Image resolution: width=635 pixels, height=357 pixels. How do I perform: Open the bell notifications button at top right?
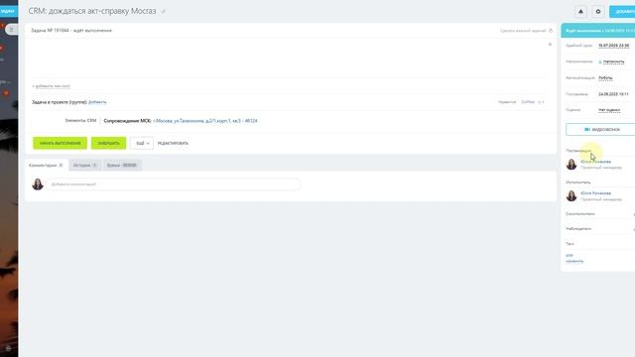(x=580, y=11)
